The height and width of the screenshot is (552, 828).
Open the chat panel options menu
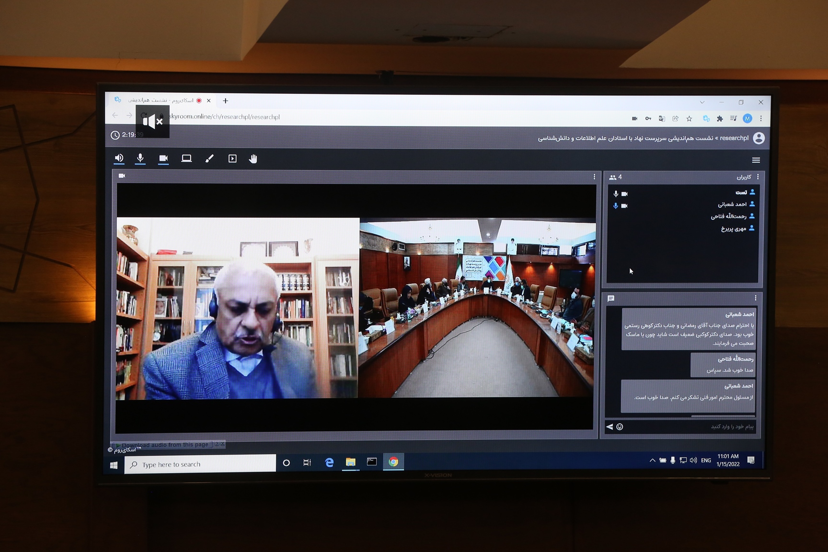click(756, 298)
